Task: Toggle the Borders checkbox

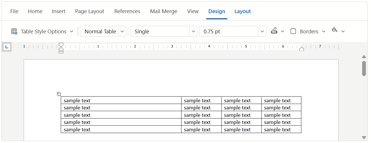Action: tap(293, 31)
